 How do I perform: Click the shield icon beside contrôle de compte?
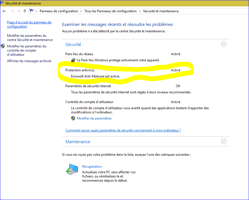3,46
